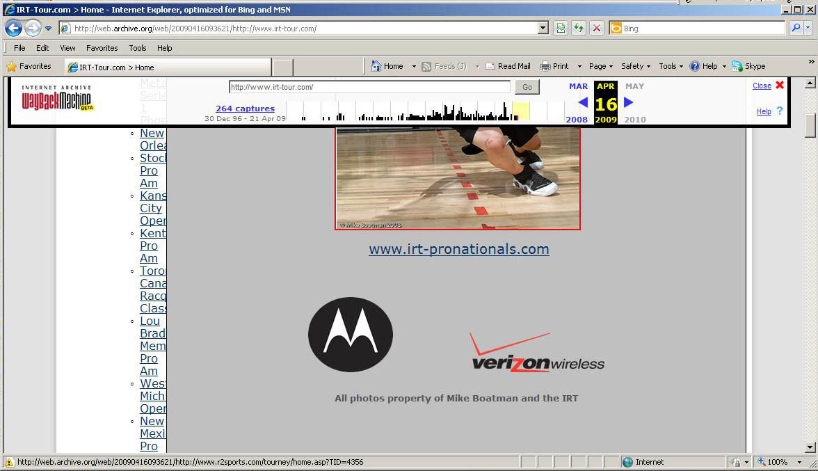The width and height of the screenshot is (818, 471).
Task: Click the Wayback Machine URL input field
Action: click(369, 87)
